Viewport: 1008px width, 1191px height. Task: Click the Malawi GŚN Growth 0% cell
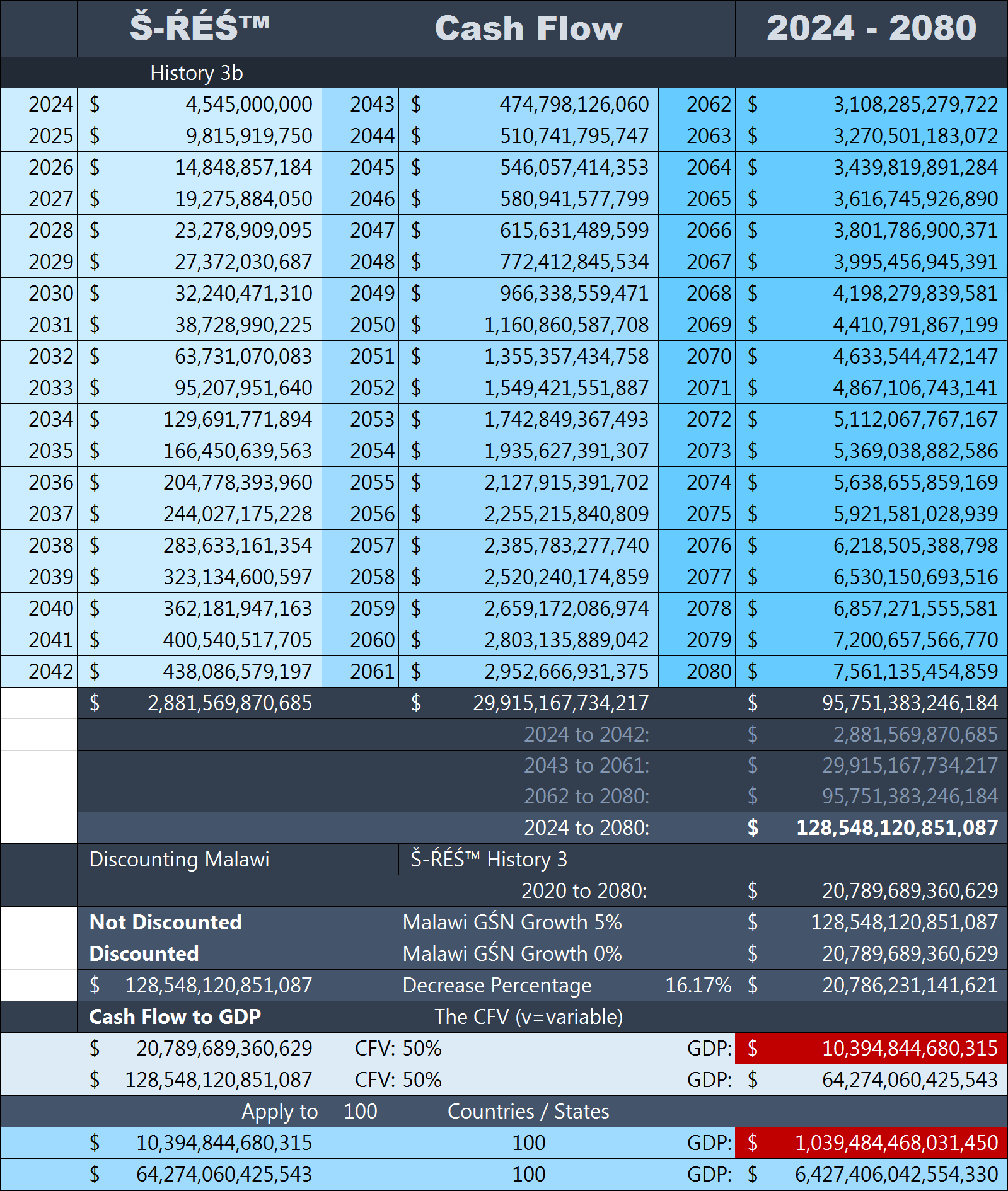[512, 953]
